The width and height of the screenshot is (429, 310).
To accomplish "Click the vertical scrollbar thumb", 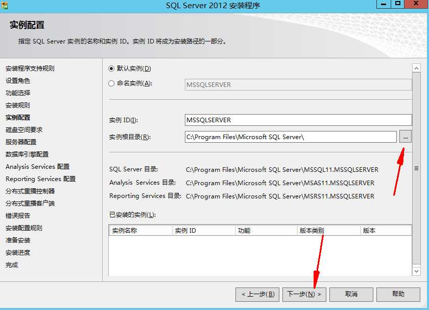I will (x=416, y=168).
